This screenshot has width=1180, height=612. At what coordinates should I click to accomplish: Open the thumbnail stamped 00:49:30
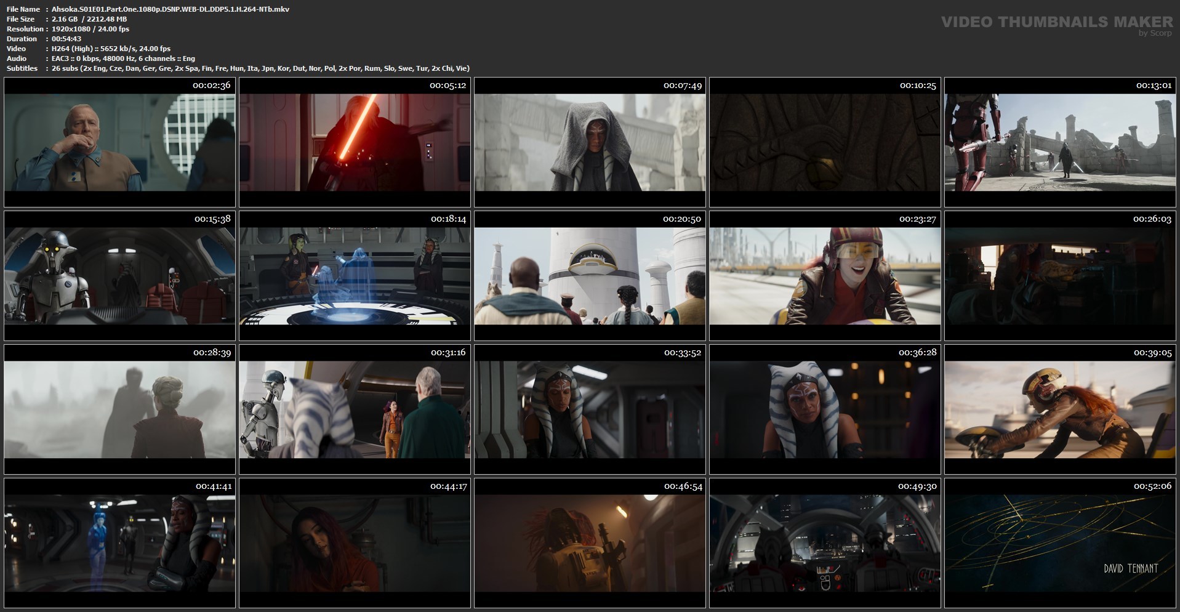[x=825, y=543]
